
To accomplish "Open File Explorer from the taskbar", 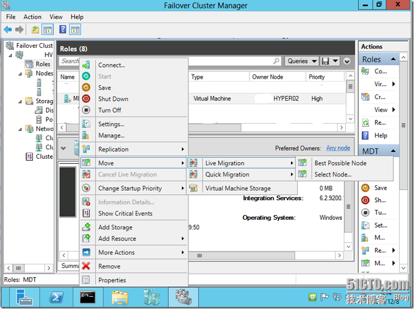I will [120, 297].
